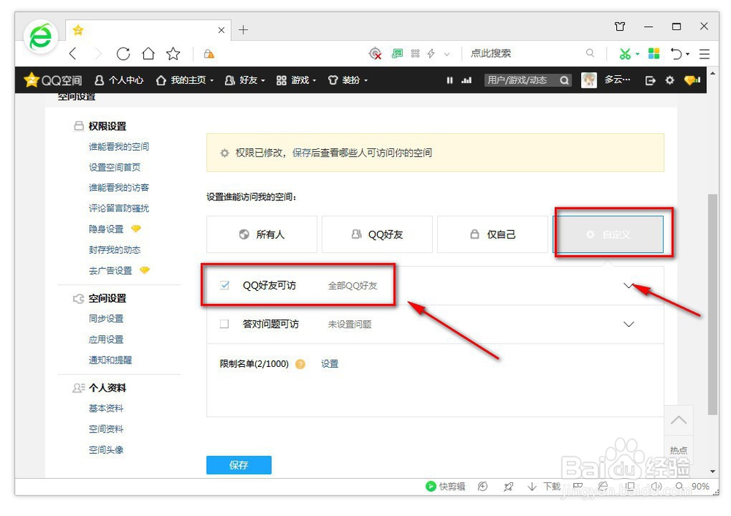Bookmark page with the address bar star icon

coord(173,53)
